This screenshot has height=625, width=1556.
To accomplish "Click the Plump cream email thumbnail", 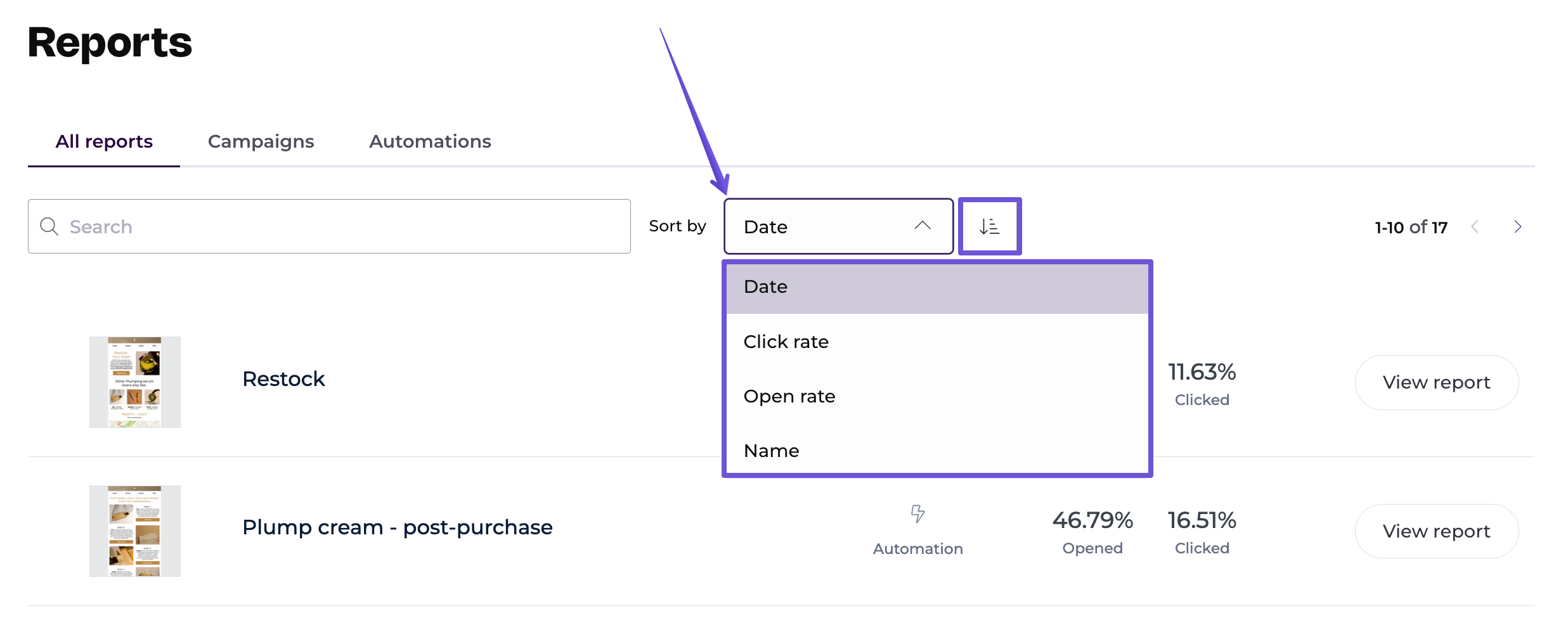I will 134,531.
